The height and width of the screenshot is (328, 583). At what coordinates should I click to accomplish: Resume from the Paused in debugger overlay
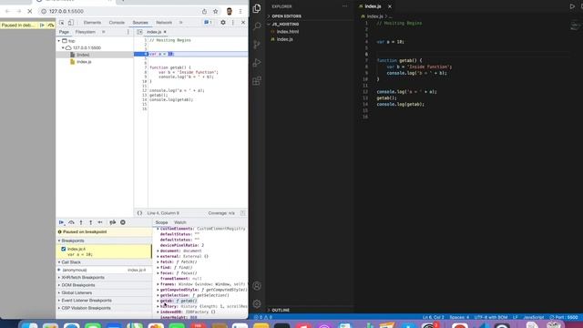(42, 26)
